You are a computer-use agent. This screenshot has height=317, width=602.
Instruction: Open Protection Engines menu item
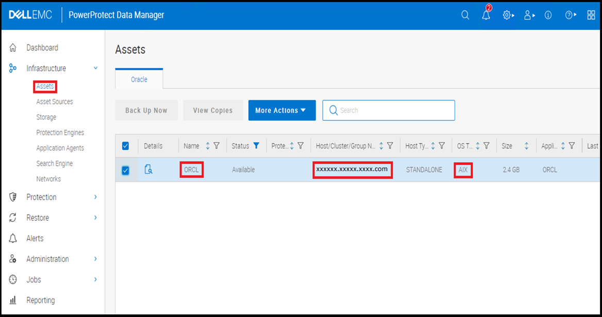tap(60, 132)
